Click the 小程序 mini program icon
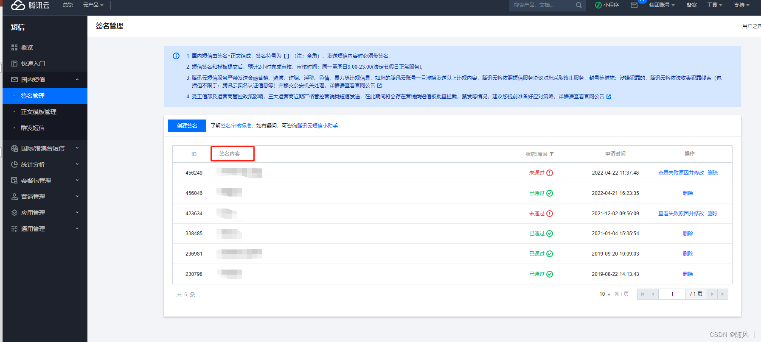Screen dimensions: 761x342 pos(598,5)
